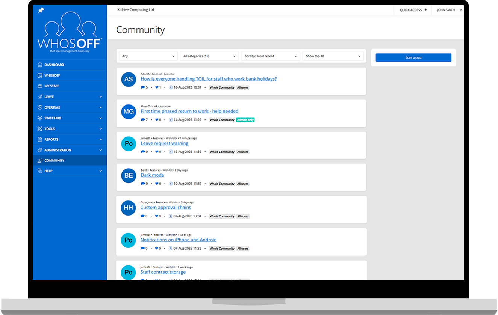Click the WhosOff calendar icon in sidebar
Screen dimensions: 498x315
(40, 75)
